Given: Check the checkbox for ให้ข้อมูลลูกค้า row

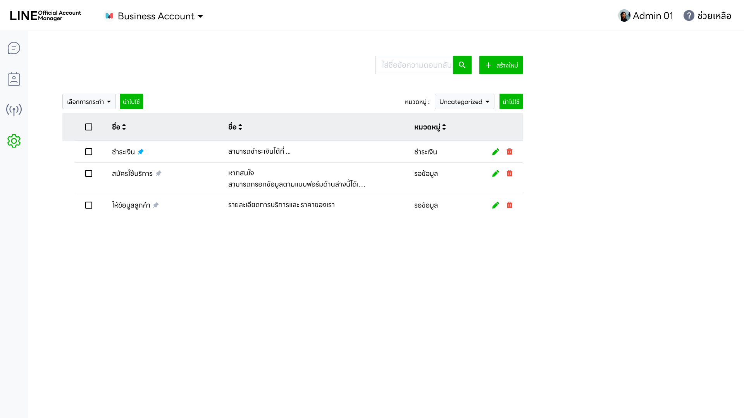Looking at the screenshot, I should tap(89, 205).
